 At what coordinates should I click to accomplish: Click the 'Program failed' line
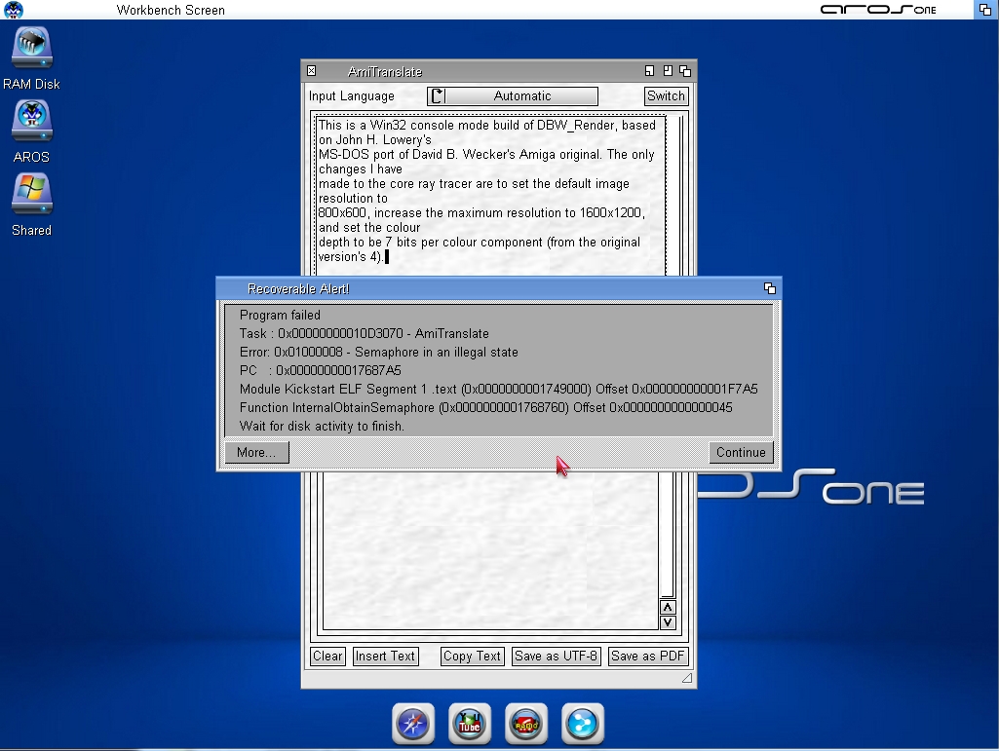tap(280, 316)
